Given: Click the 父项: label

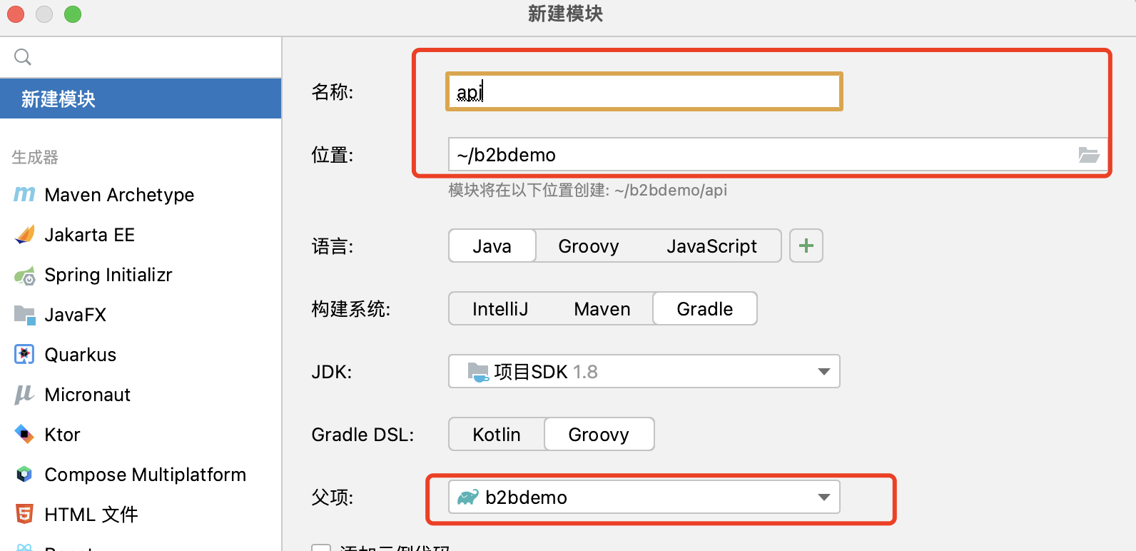Looking at the screenshot, I should coord(333,497).
